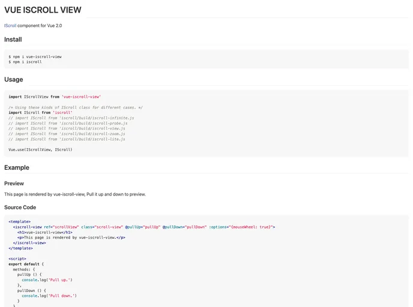
Task: Click the commented iscroll-zoom.js import line
Action: pyautogui.click(x=67, y=134)
